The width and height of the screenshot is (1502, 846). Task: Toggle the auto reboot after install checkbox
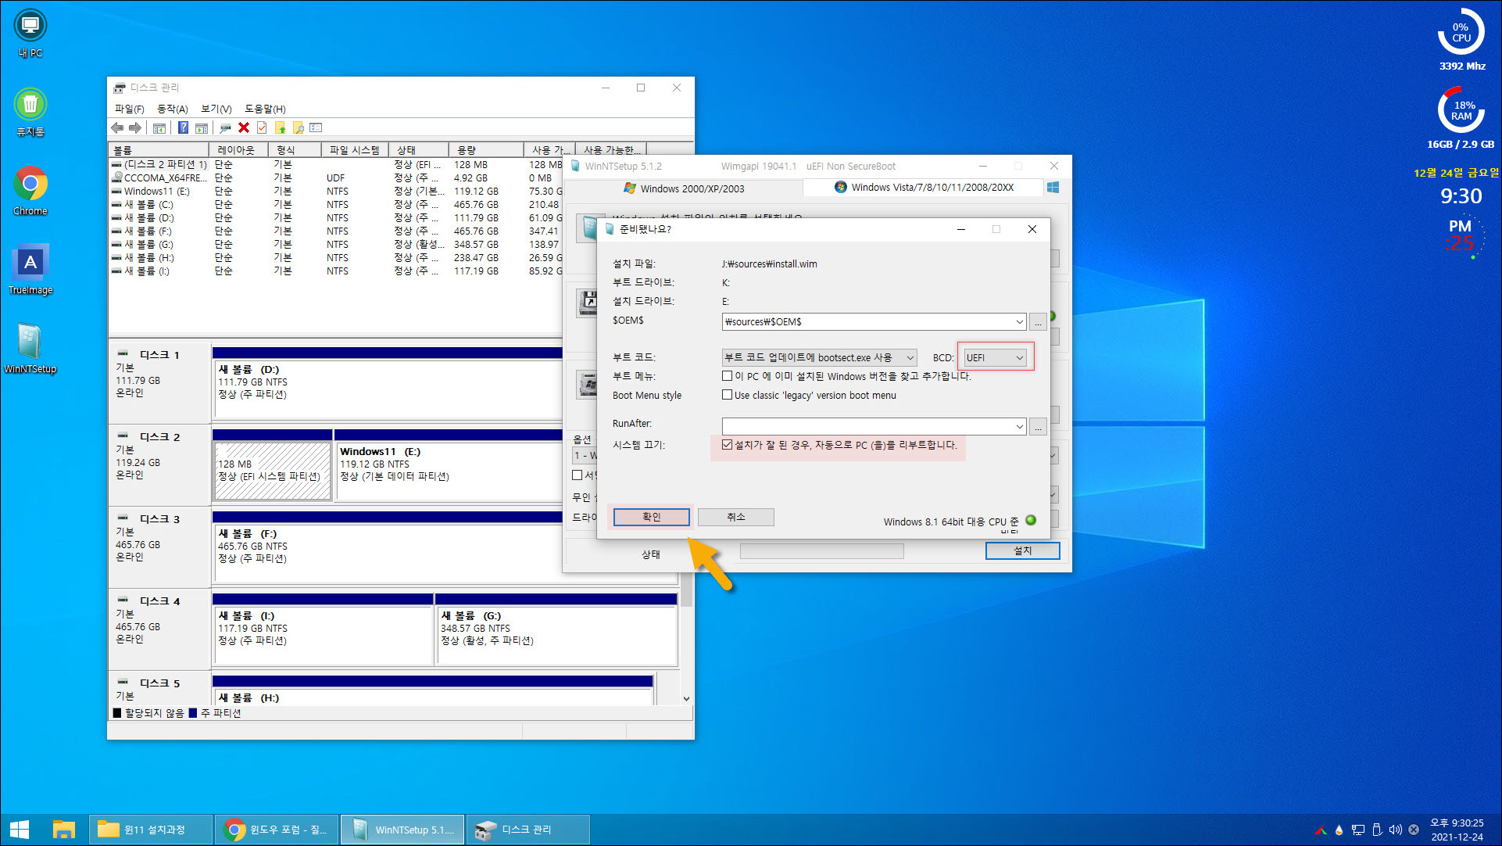pos(728,445)
